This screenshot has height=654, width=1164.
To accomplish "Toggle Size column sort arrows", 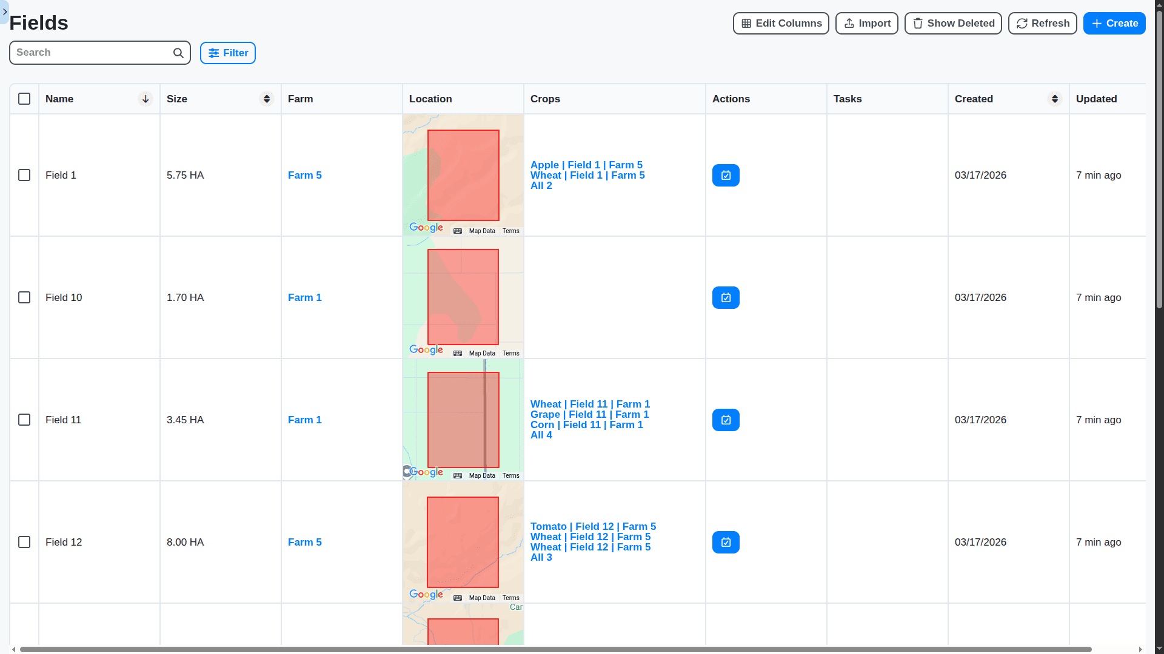I will (x=267, y=99).
